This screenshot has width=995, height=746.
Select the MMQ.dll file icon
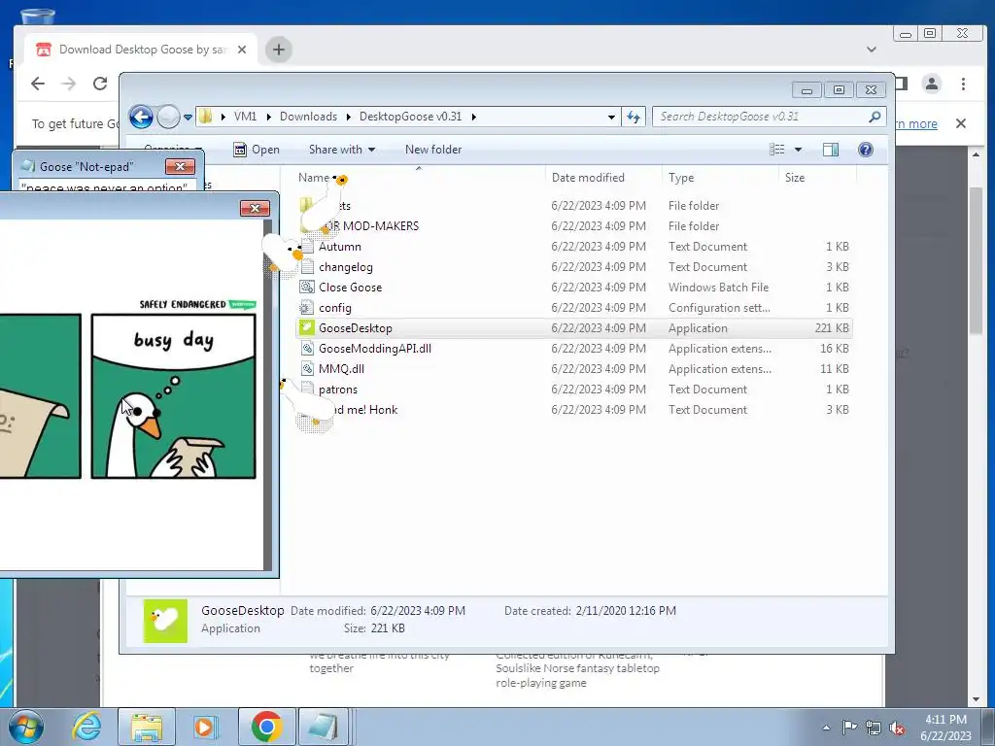click(307, 368)
